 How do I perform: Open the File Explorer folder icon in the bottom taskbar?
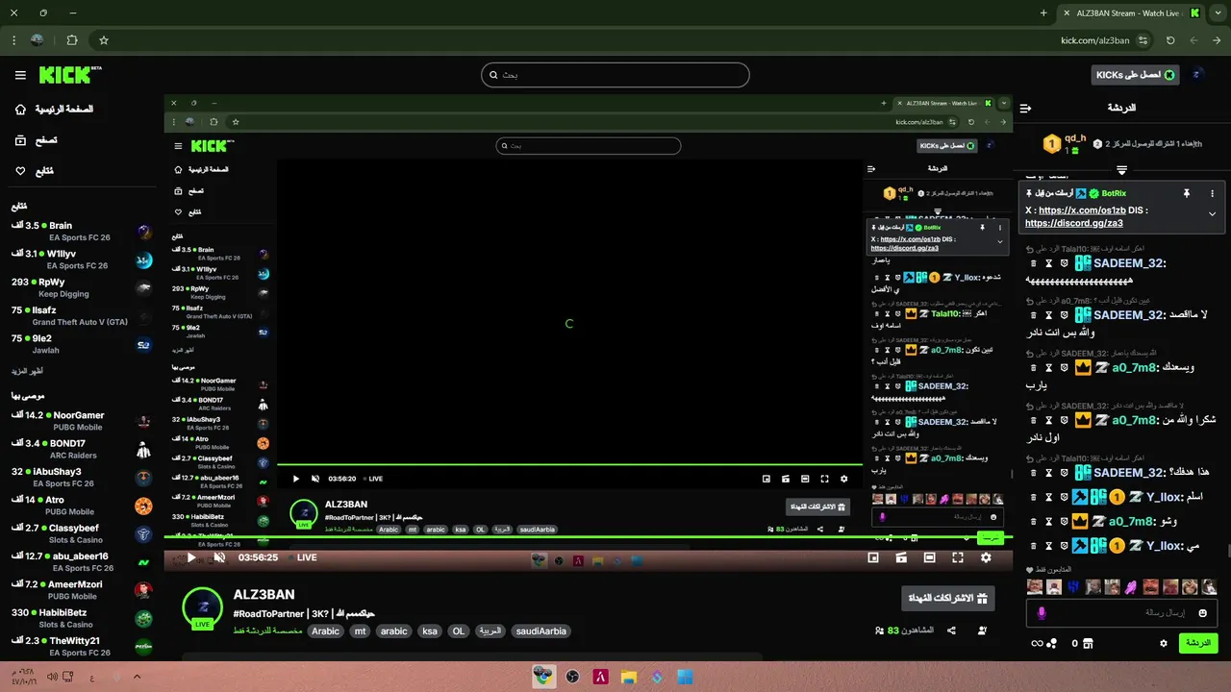(x=628, y=677)
